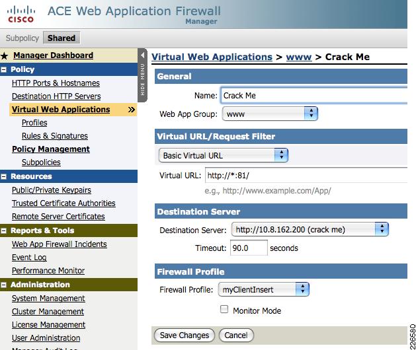This screenshot has width=416, height=350.
Task: Click the Administration section header
Action: pyautogui.click(x=69, y=285)
